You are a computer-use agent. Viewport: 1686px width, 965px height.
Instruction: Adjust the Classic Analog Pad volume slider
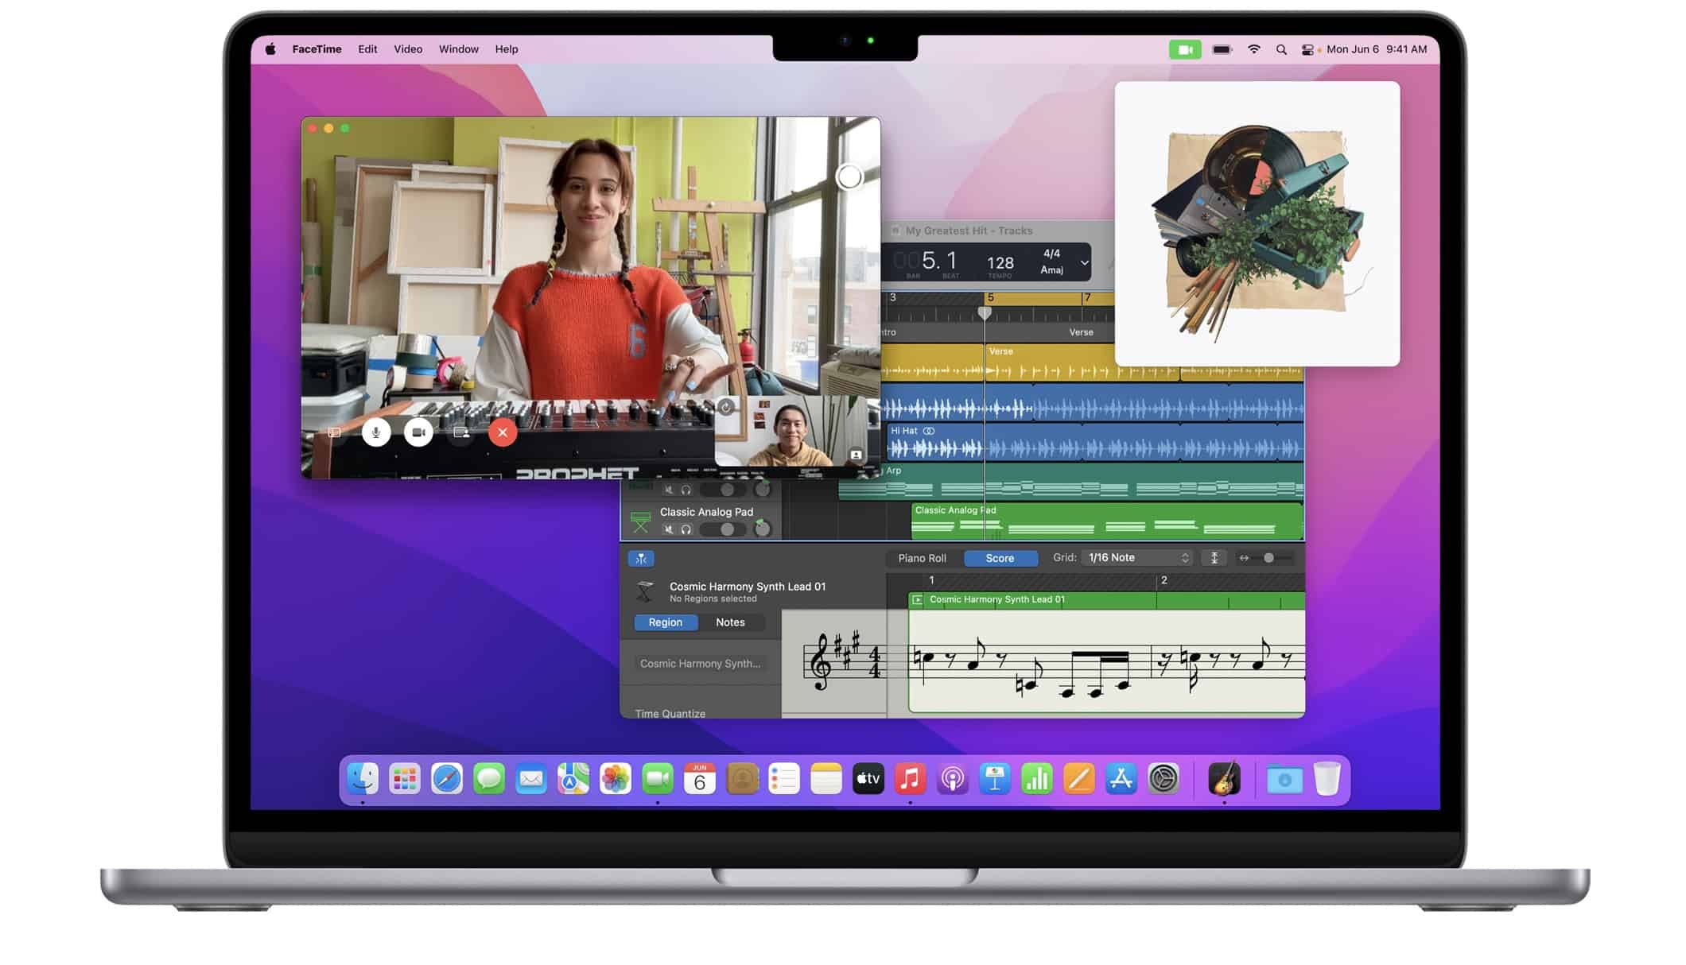(726, 529)
